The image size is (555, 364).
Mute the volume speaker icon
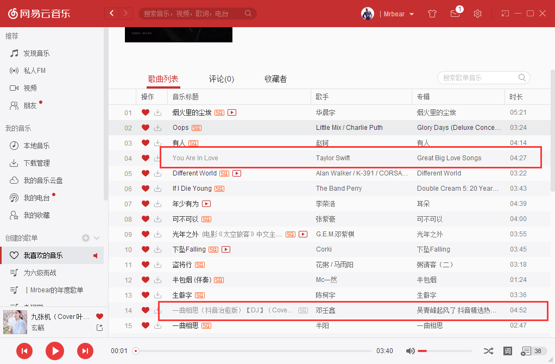(411, 351)
